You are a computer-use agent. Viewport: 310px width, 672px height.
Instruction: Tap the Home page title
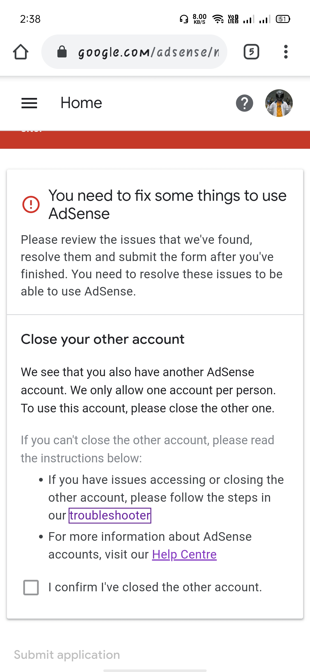(x=81, y=103)
